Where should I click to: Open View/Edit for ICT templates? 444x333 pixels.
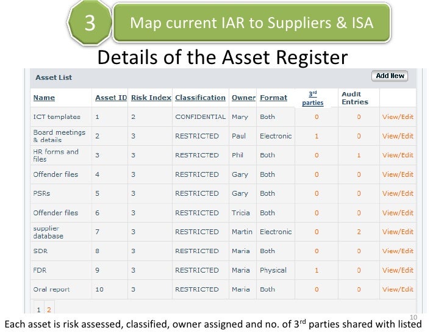click(397, 117)
